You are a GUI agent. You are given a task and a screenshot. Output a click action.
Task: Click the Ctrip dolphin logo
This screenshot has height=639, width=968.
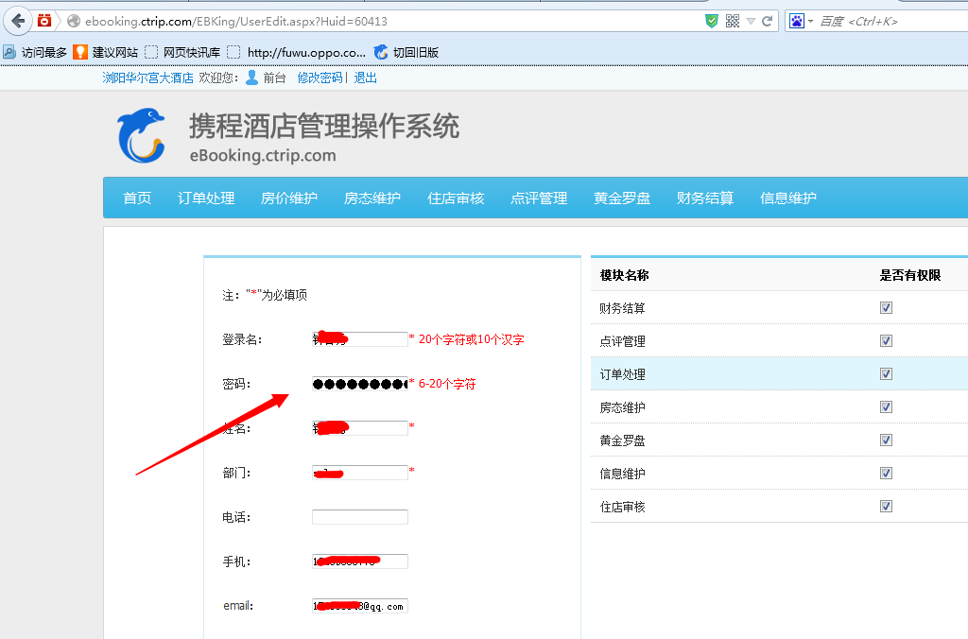point(142,136)
